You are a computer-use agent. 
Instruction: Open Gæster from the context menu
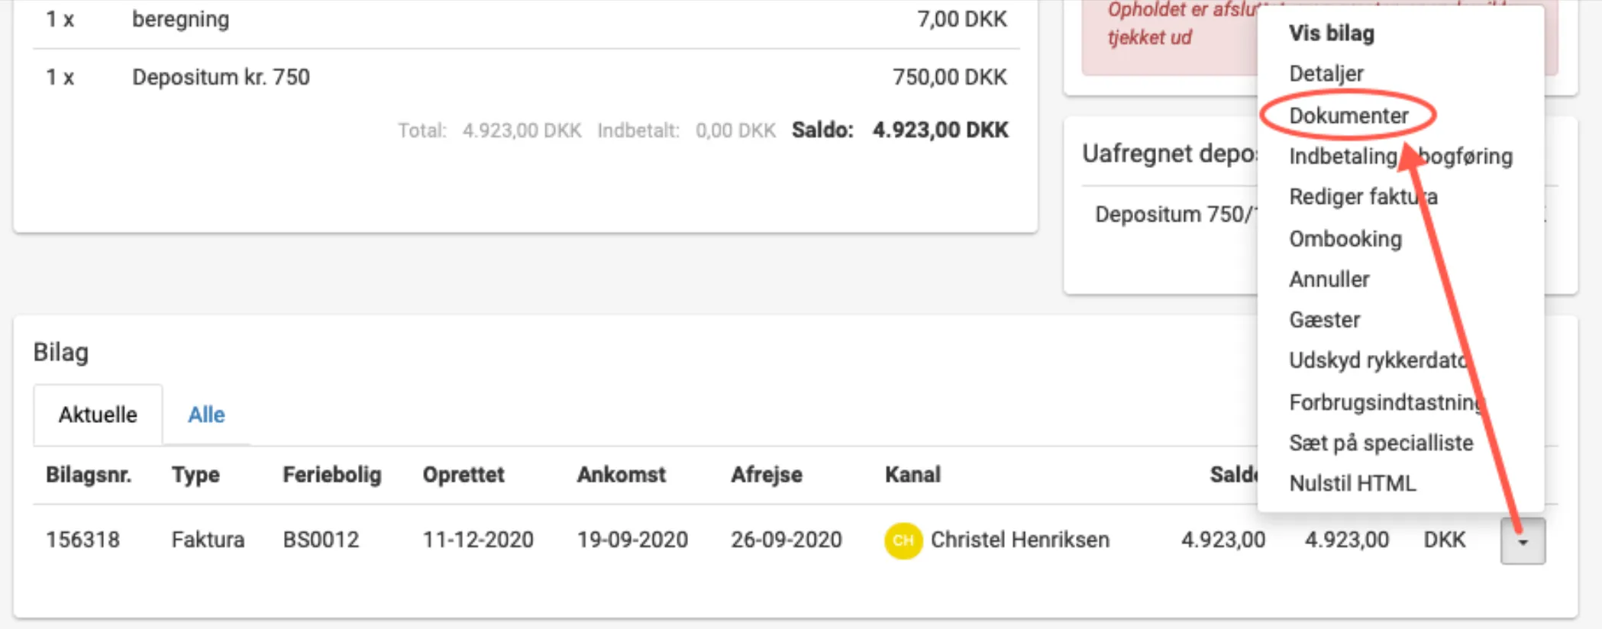tap(1325, 320)
